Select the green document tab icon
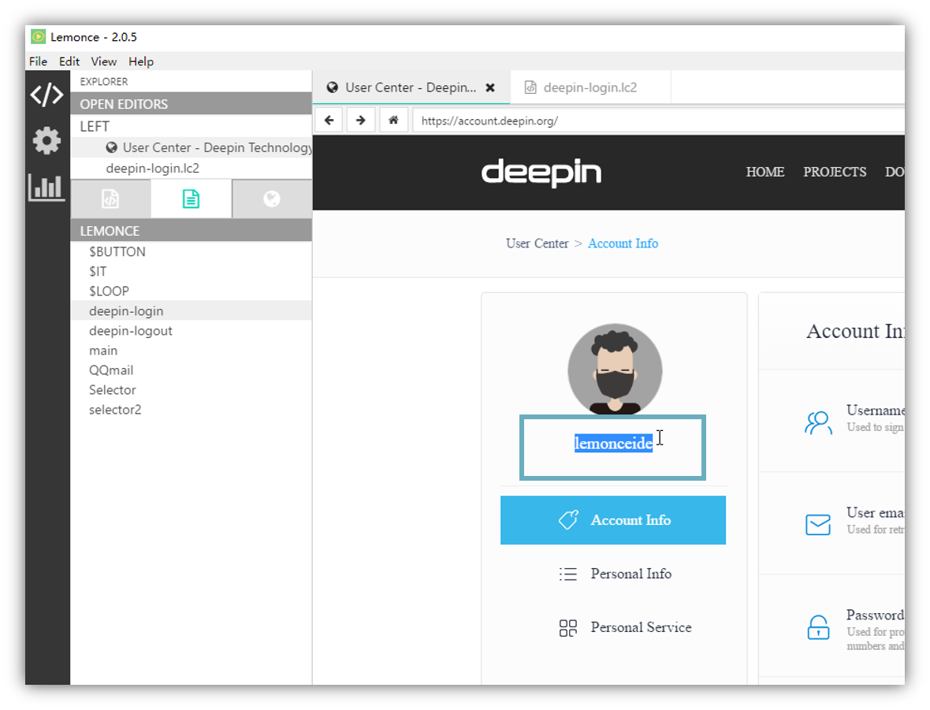930x710 pixels. tap(191, 199)
